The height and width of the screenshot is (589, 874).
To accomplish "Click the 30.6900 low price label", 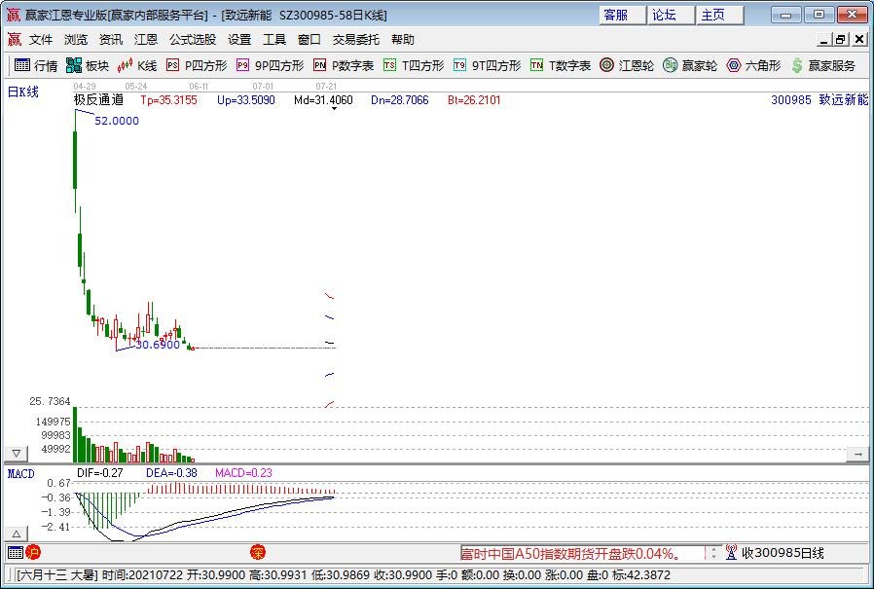I will coord(158,345).
